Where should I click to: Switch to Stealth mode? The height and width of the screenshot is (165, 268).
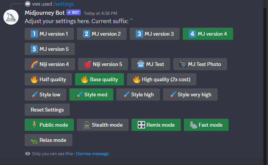coord(103,125)
